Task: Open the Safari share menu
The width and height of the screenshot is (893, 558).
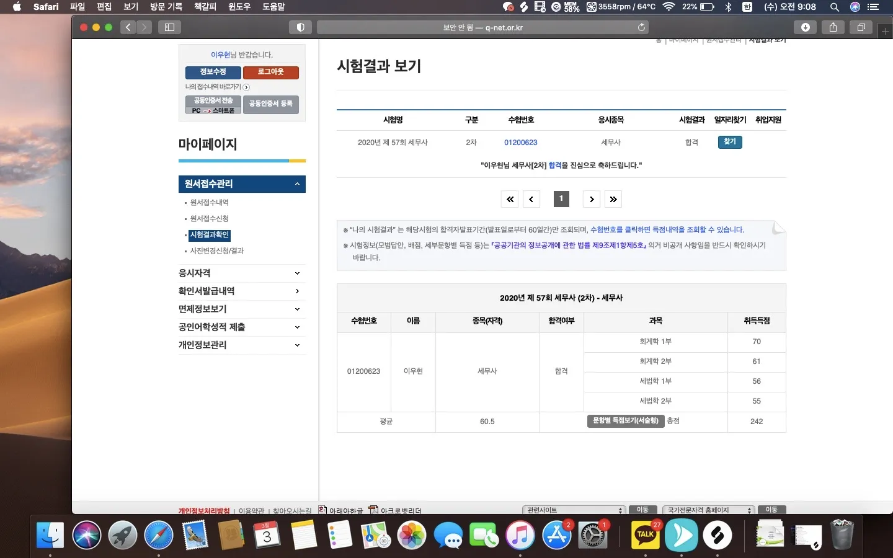Action: [x=833, y=27]
